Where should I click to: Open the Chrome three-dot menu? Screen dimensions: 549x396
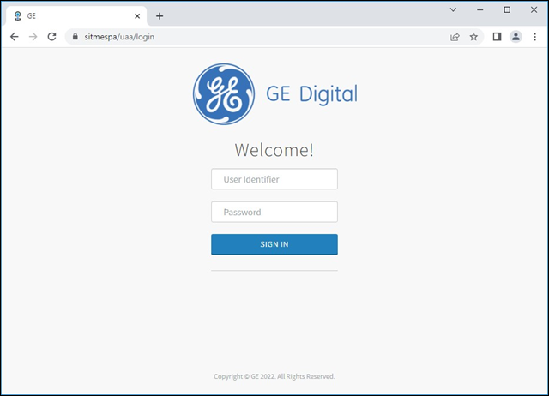click(534, 37)
